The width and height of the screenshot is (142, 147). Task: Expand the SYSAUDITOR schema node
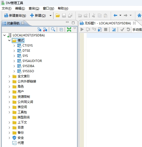pos(14,61)
